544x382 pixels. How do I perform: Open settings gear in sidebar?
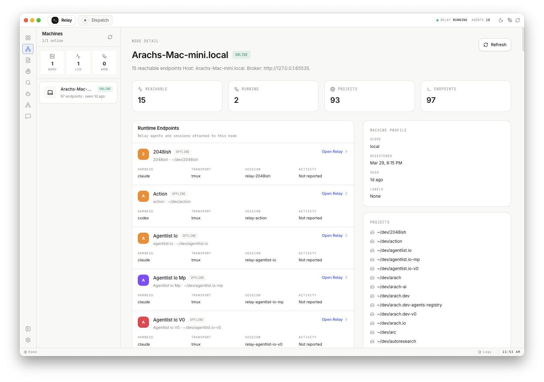click(28, 340)
